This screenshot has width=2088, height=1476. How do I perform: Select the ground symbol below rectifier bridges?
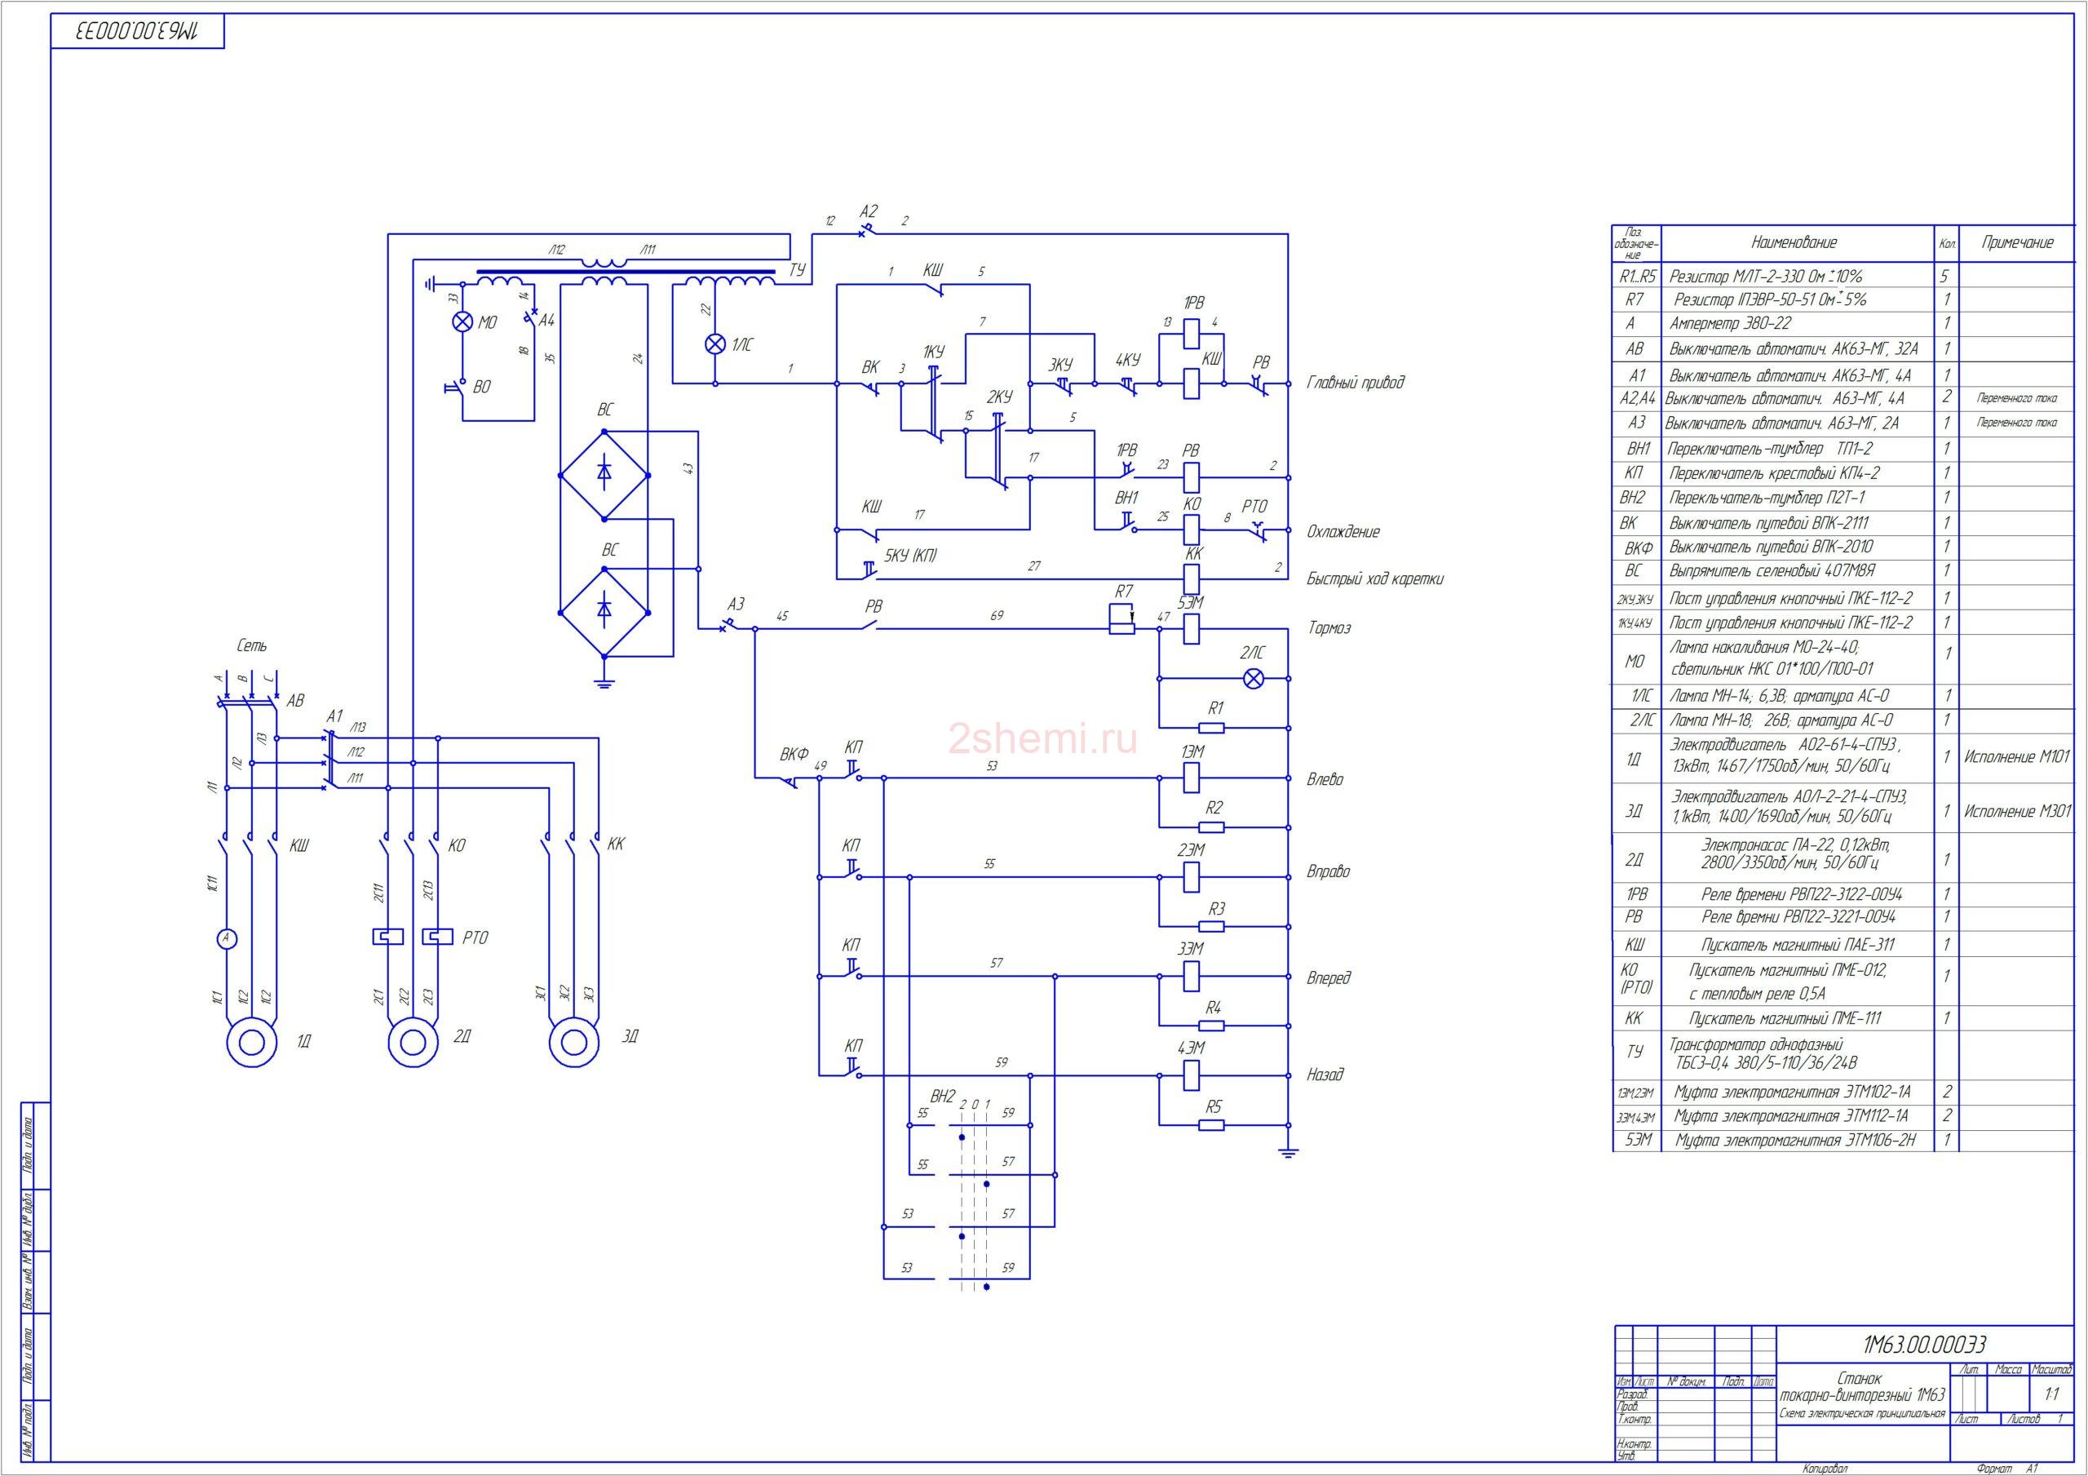pyautogui.click(x=603, y=681)
